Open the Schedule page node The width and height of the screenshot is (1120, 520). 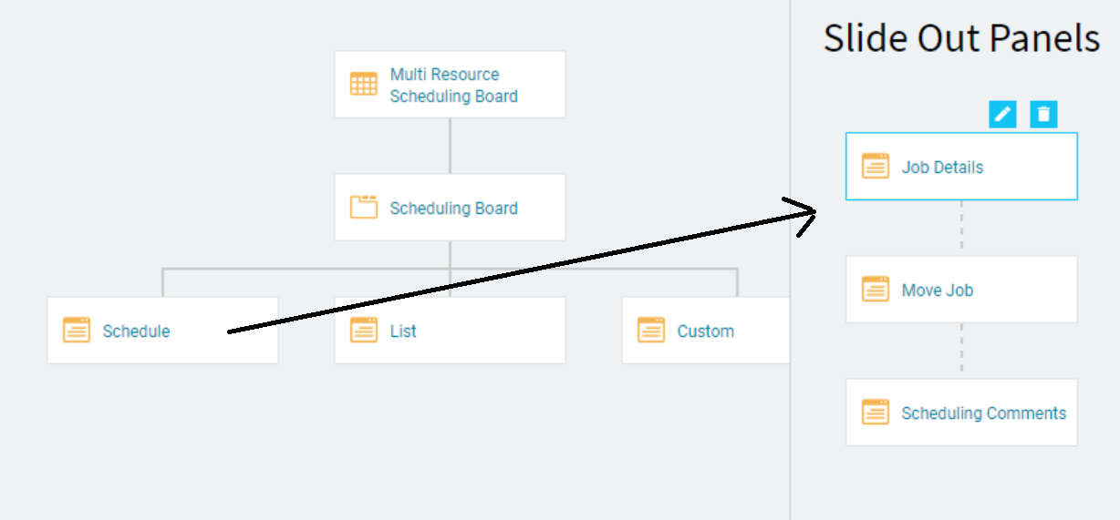pyautogui.click(x=162, y=331)
